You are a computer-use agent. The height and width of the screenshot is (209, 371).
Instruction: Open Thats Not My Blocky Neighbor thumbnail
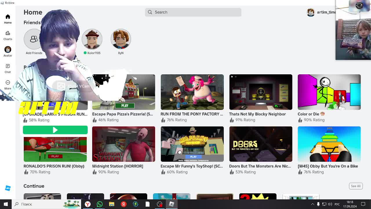[261, 92]
